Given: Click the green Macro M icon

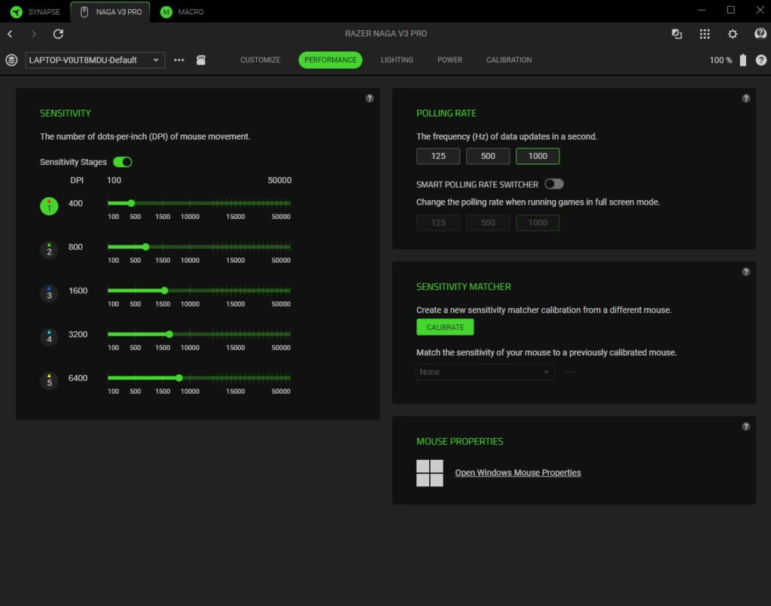Looking at the screenshot, I should [166, 12].
